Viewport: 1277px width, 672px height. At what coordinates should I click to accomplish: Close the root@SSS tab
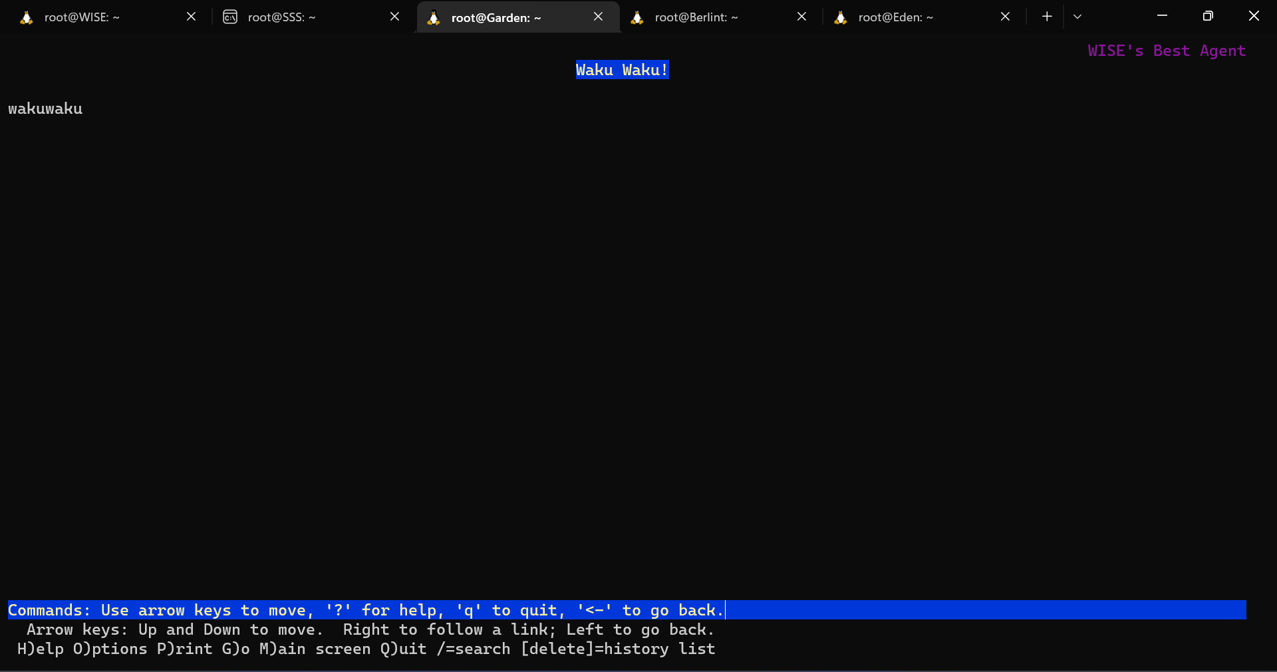click(394, 17)
